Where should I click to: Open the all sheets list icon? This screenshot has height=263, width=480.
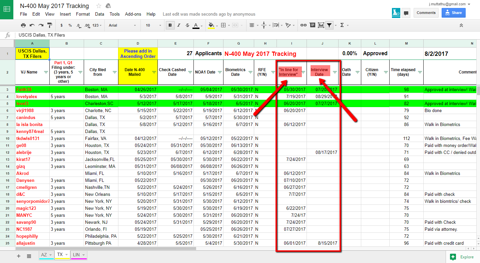coord(29,256)
